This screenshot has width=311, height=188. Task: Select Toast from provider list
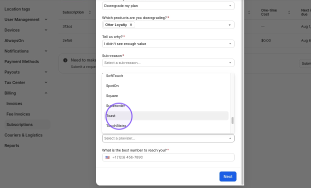pyautogui.click(x=166, y=116)
